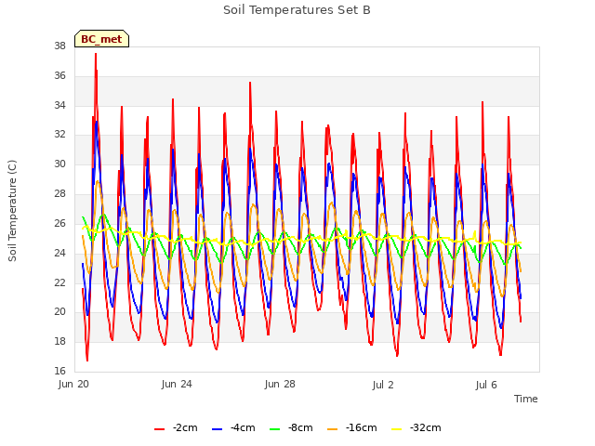This screenshot has width=595, height=446.
Task: Click the highest red peak near 37.5 C
Action: point(96,54)
